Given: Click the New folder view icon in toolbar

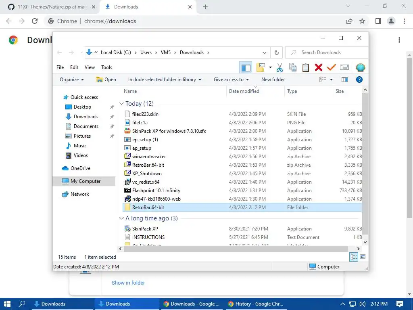Looking at the screenshot, I should (x=261, y=67).
